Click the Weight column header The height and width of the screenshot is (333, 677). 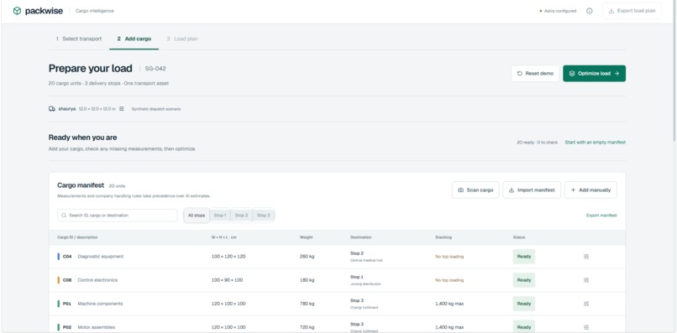306,237
